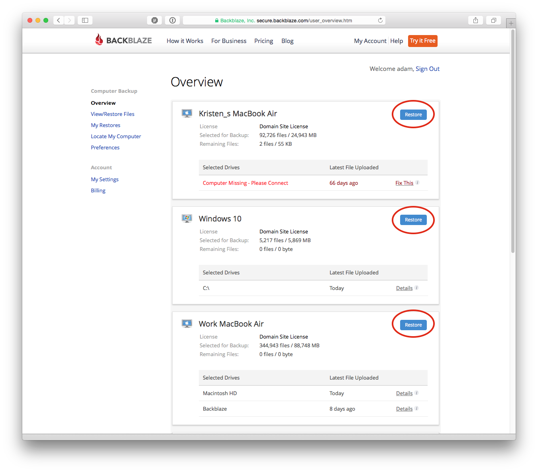Open Preferences in the sidebar
Screen dimensions: 538x472
click(105, 147)
